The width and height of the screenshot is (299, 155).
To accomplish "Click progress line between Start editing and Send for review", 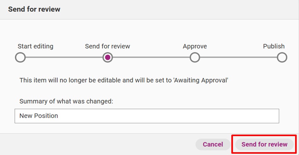I will tap(64, 57).
